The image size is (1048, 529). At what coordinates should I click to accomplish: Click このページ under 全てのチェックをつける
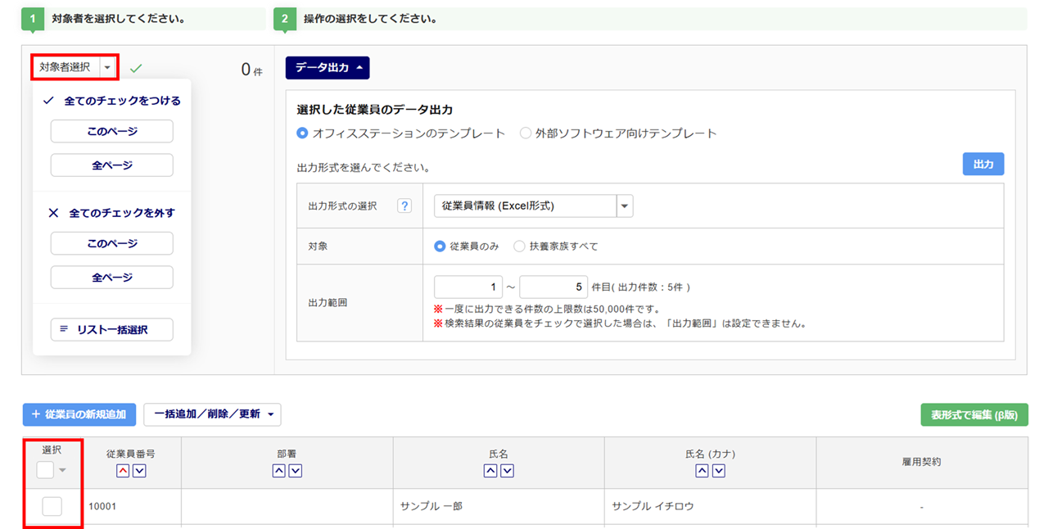[x=111, y=131]
